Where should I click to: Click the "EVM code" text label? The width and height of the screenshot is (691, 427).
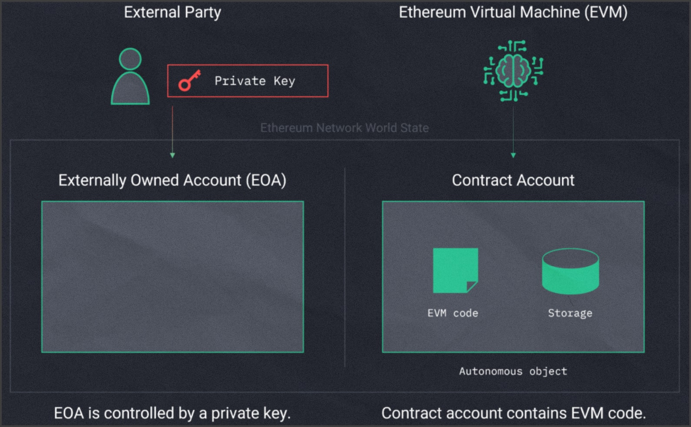pyautogui.click(x=453, y=313)
